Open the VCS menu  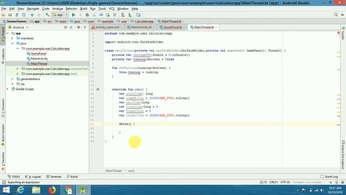[x=111, y=9]
